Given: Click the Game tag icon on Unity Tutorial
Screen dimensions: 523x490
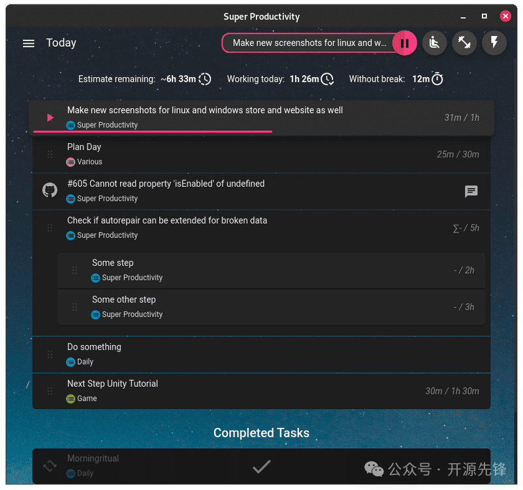Looking at the screenshot, I should (x=71, y=399).
